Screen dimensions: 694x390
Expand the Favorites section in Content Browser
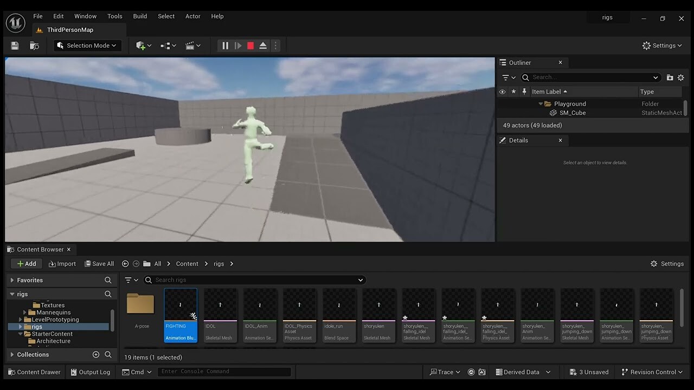point(12,280)
